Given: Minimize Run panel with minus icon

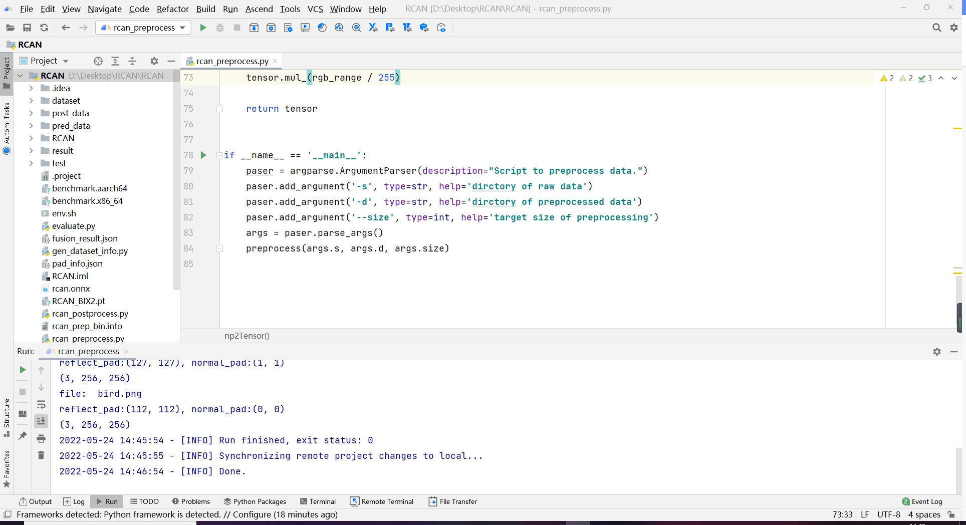Looking at the screenshot, I should pyautogui.click(x=954, y=352).
